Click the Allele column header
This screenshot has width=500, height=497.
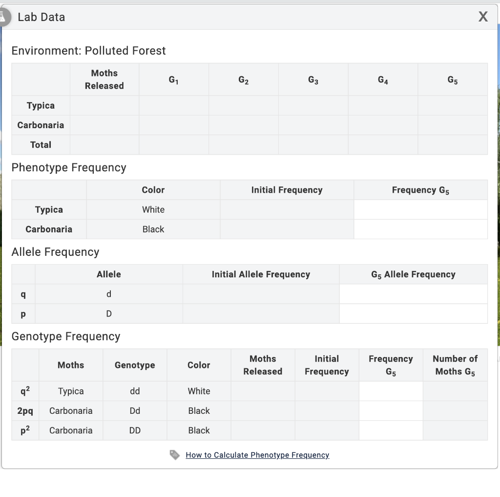109,274
